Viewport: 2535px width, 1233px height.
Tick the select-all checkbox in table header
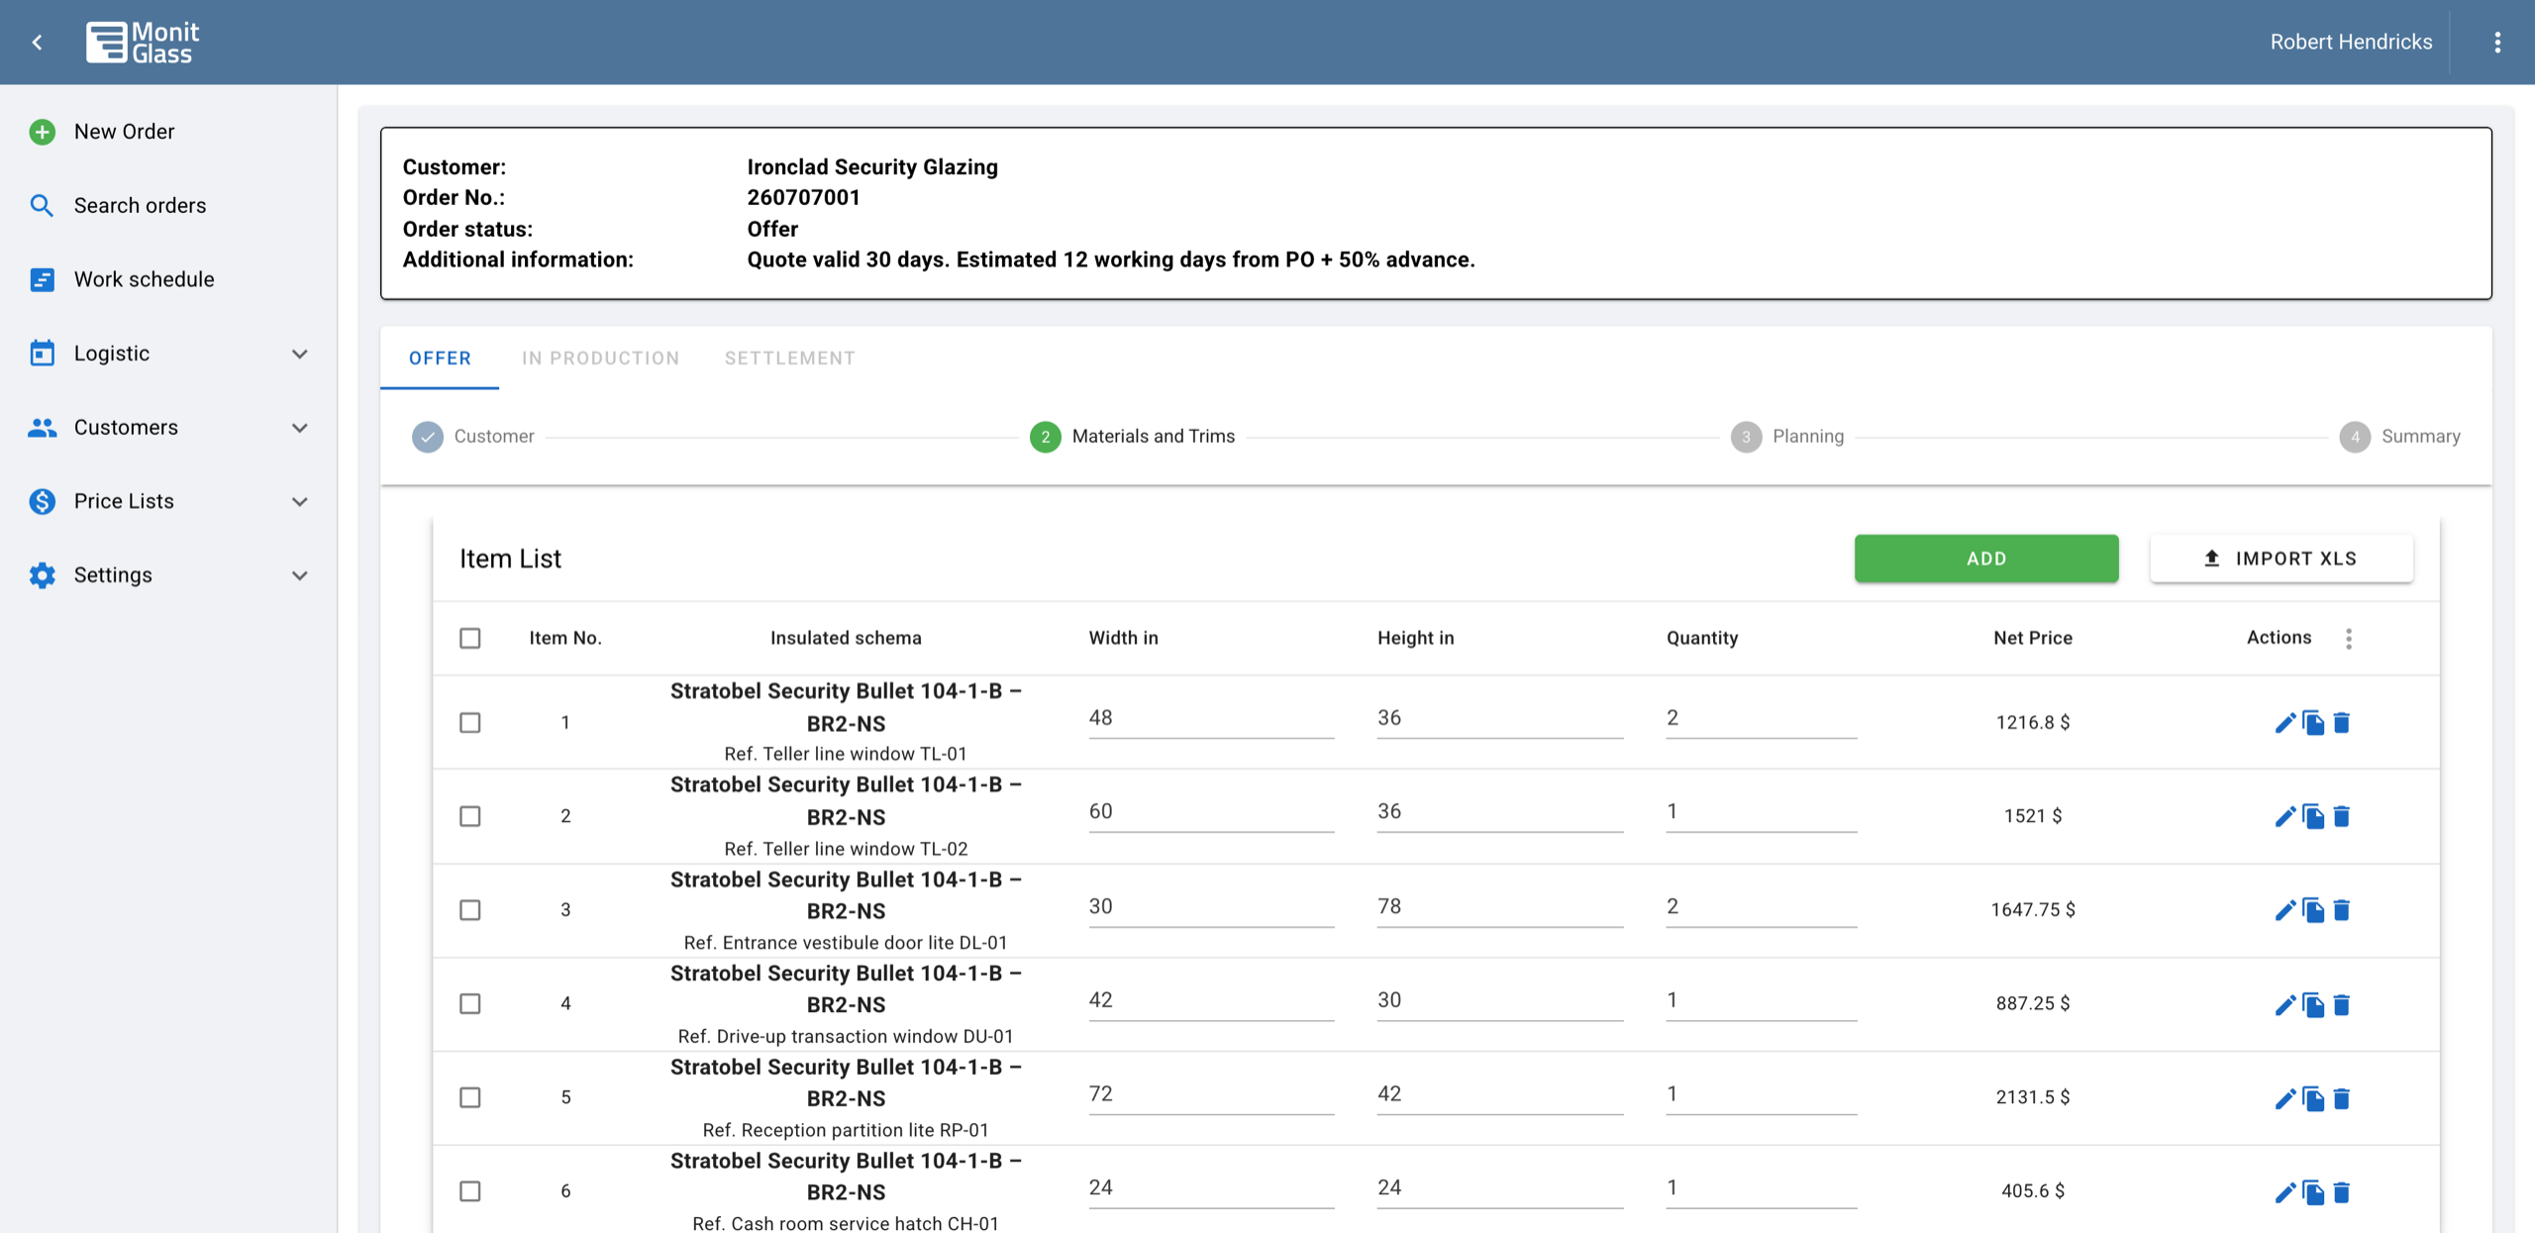point(470,639)
